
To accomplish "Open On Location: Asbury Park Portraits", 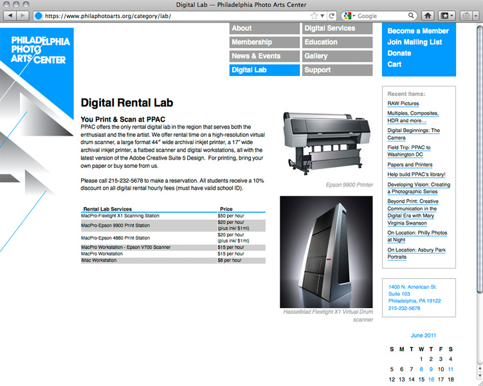I will point(417,253).
